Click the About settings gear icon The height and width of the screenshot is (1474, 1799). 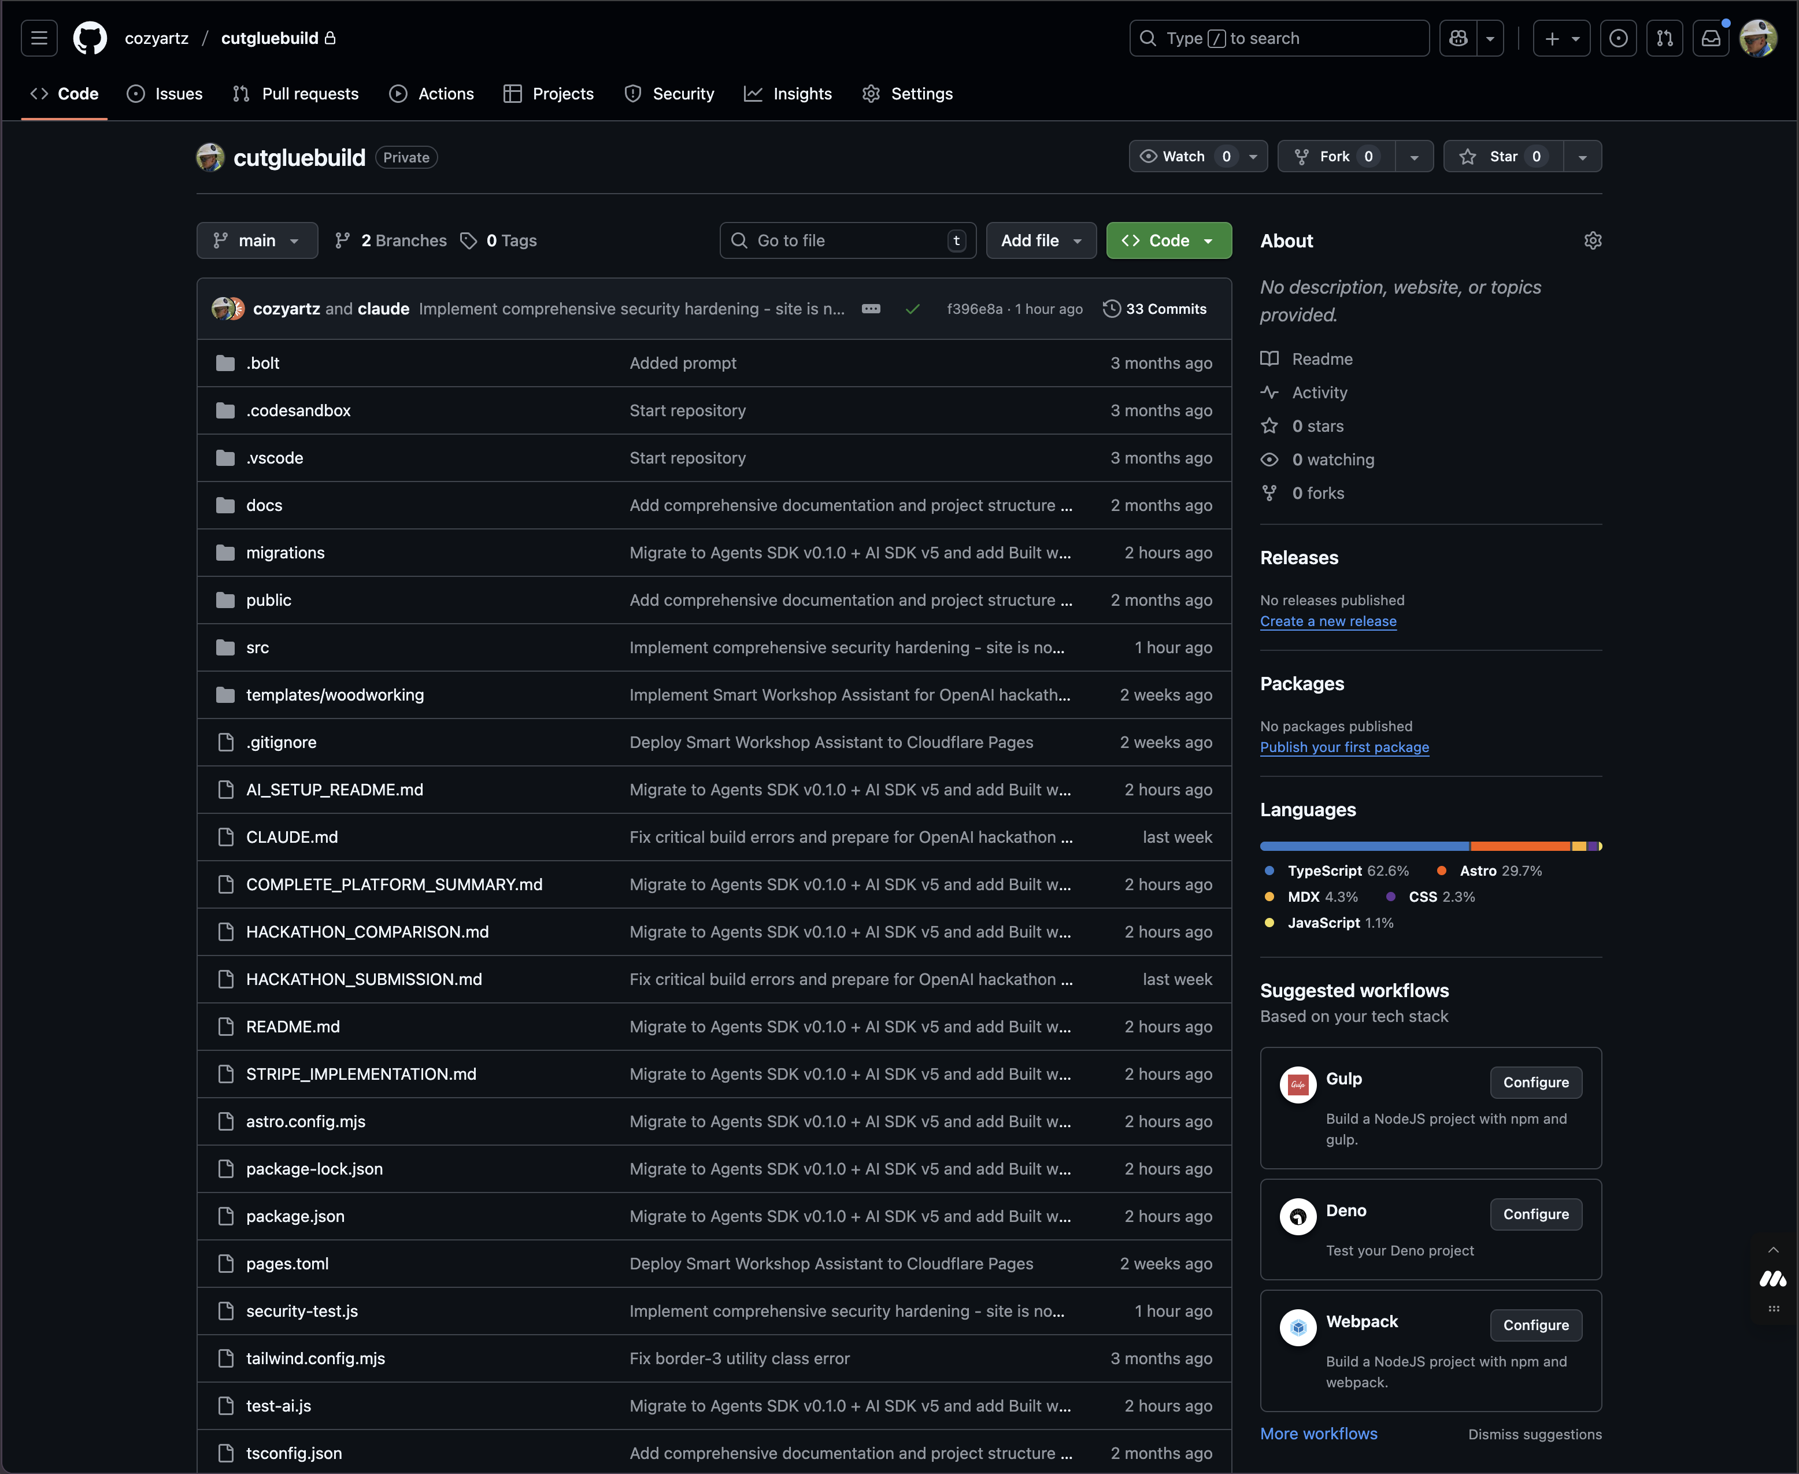[x=1592, y=241]
